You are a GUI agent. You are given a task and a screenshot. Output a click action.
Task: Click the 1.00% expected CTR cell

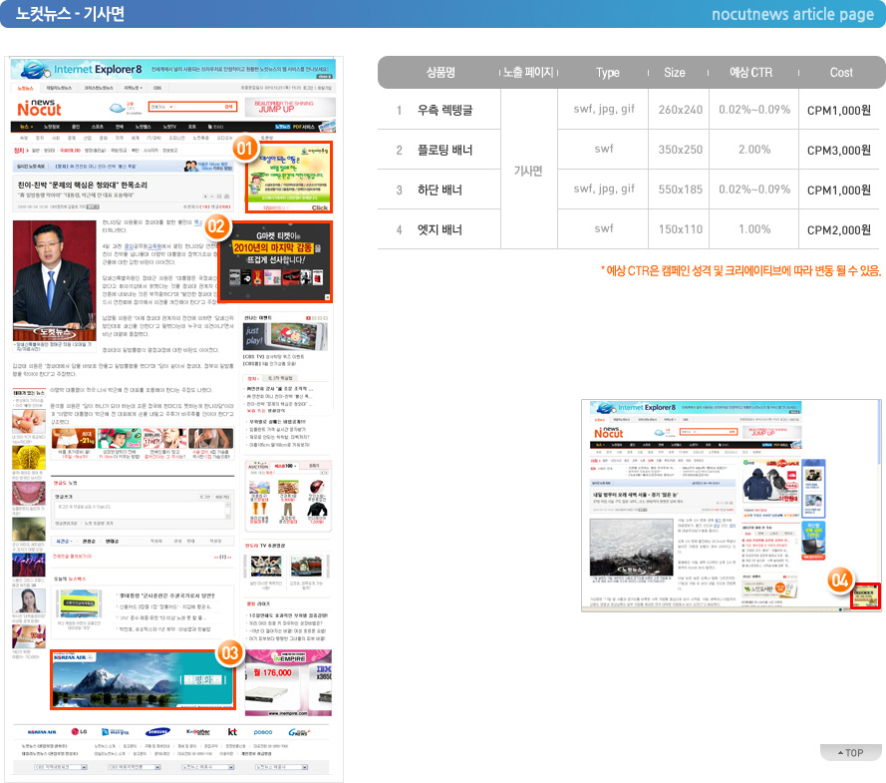tap(754, 229)
